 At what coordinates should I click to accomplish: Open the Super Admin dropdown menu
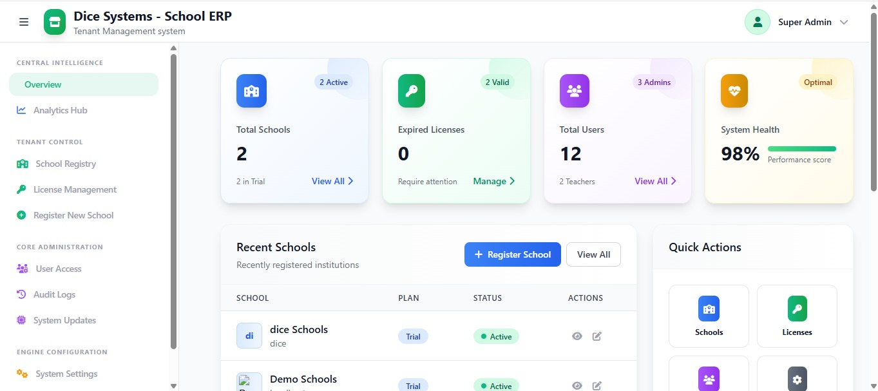tap(844, 21)
